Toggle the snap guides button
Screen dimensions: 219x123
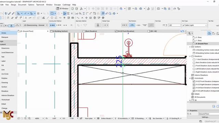tap(25, 13)
